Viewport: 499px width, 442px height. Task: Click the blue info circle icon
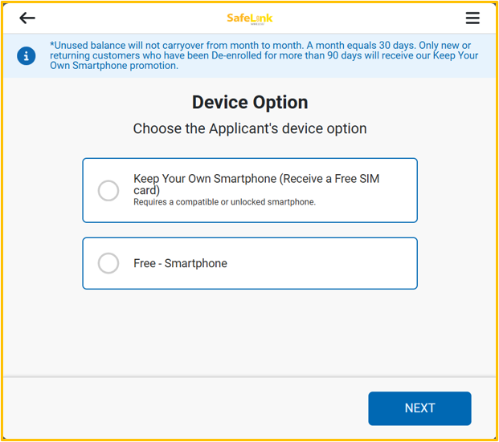click(26, 56)
